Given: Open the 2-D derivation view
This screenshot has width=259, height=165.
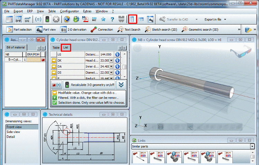Looking at the screenshot, I should click(x=73, y=30).
